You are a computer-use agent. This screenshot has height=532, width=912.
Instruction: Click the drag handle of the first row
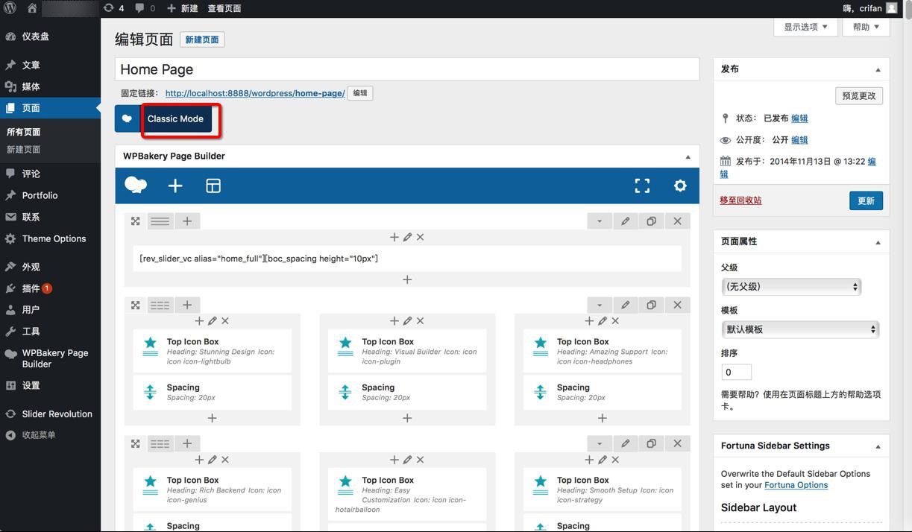point(136,221)
